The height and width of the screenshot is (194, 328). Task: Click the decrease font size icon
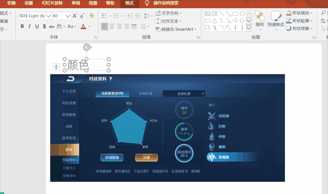coord(82,16)
